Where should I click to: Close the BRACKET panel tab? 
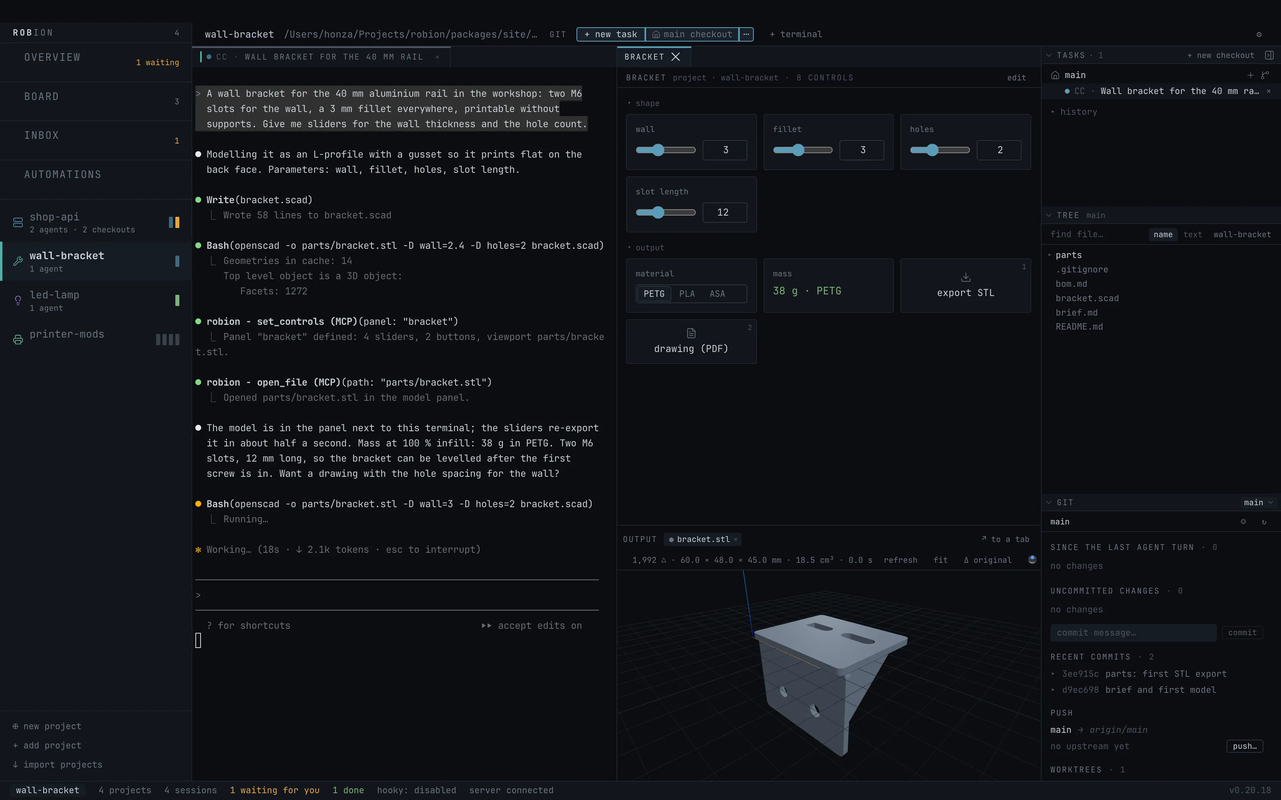point(675,57)
